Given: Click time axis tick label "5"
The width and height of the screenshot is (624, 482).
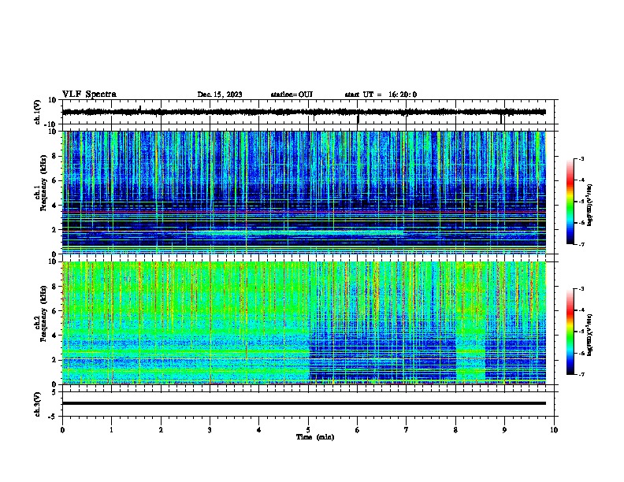Looking at the screenshot, I should tap(308, 430).
